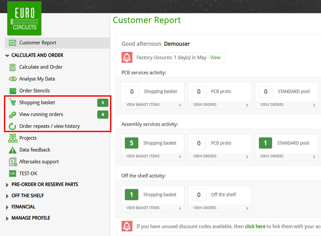Viewport: 321px width, 236px height.
Task: Open Customer Report menu item
Action: [57, 43]
